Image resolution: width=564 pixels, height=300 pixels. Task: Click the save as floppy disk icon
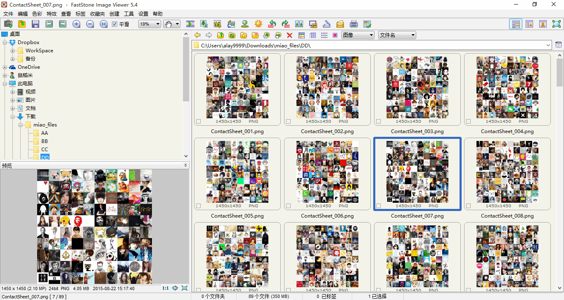pos(36,24)
